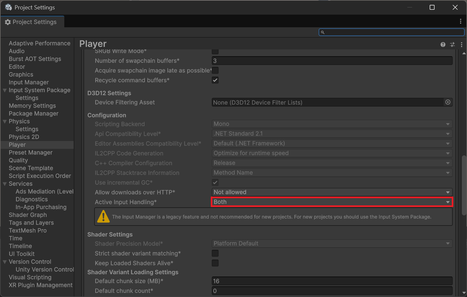This screenshot has width=467, height=297.
Task: Open Scene Template settings
Action: tap(31, 168)
